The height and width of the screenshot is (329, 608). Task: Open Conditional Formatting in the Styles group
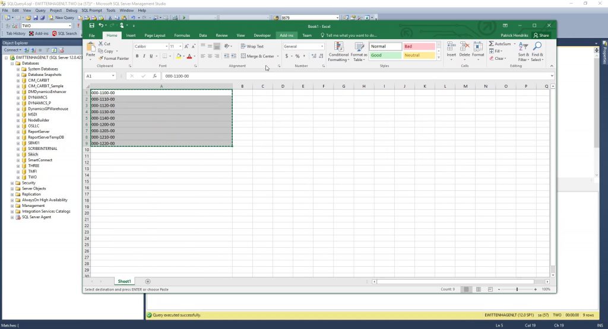(338, 52)
